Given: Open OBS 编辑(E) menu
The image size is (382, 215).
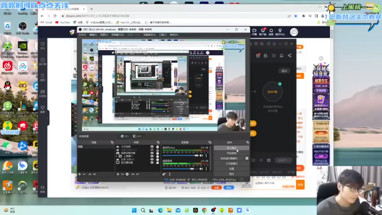Looking at the screenshot, I should pyautogui.click(x=93, y=35).
